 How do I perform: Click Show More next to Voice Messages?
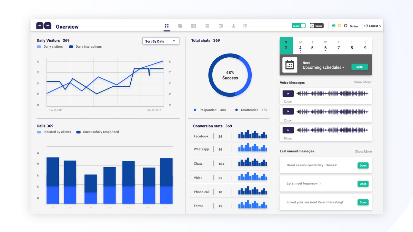pos(362,82)
